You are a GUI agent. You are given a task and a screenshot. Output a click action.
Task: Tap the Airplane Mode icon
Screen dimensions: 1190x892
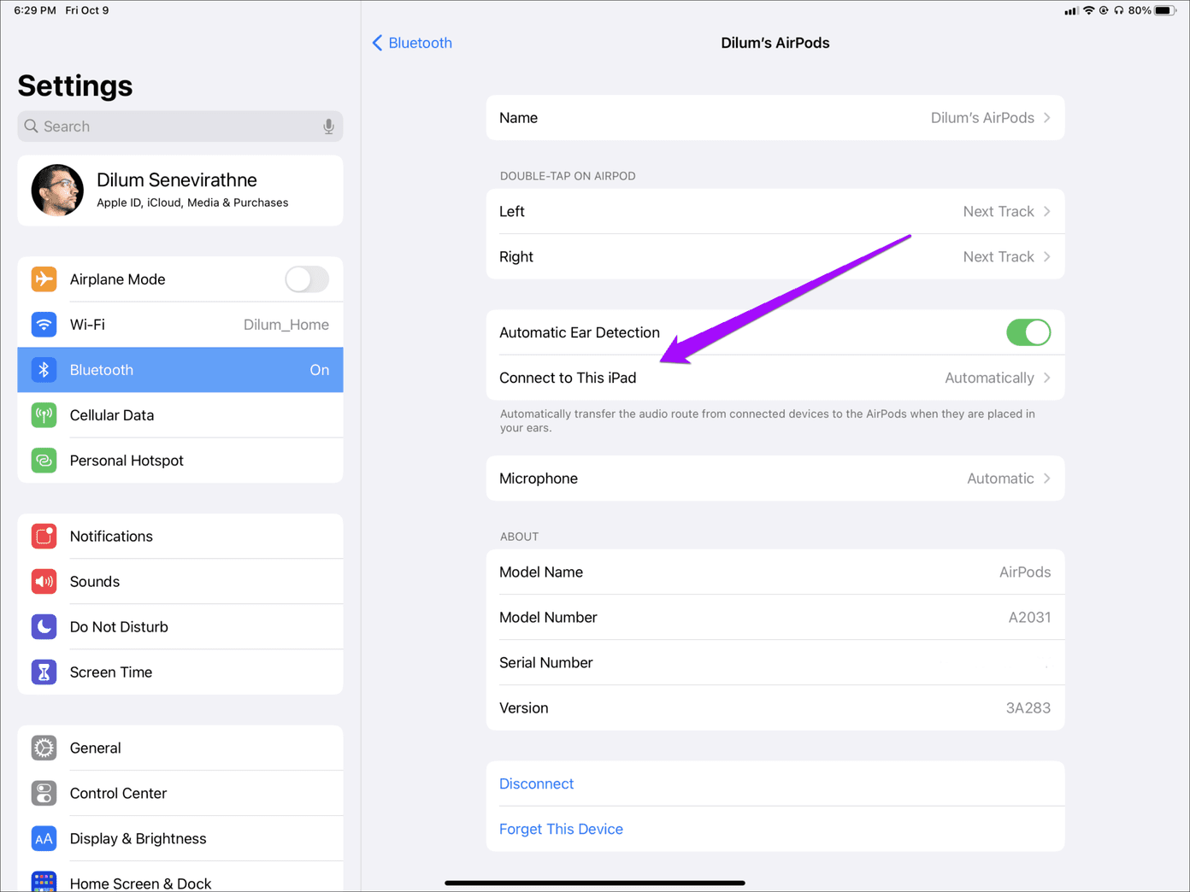tap(44, 279)
